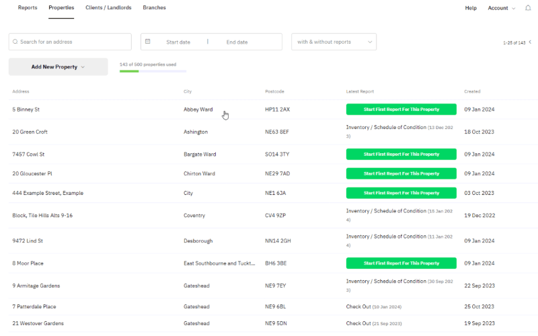This screenshot has height=336, width=538.
Task: Set the End date field
Action: (237, 42)
